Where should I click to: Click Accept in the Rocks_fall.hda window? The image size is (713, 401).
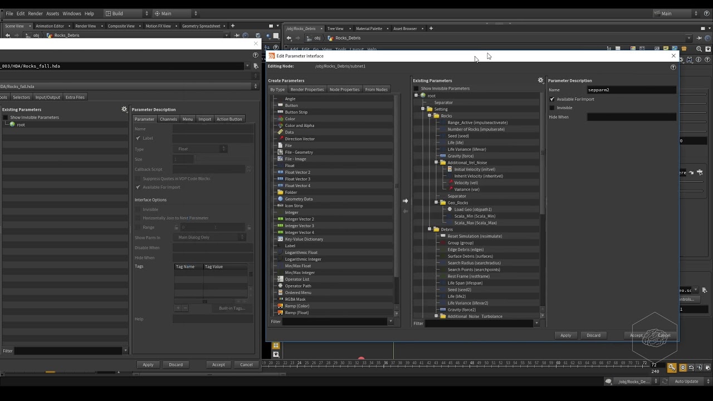coord(218,365)
